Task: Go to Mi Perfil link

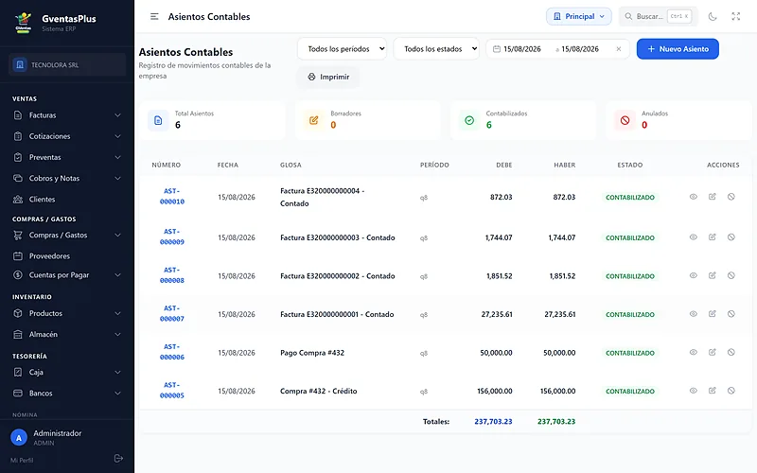Action: [x=22, y=460]
